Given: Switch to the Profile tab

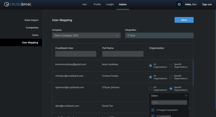Looking at the screenshot, I should pos(97,4).
